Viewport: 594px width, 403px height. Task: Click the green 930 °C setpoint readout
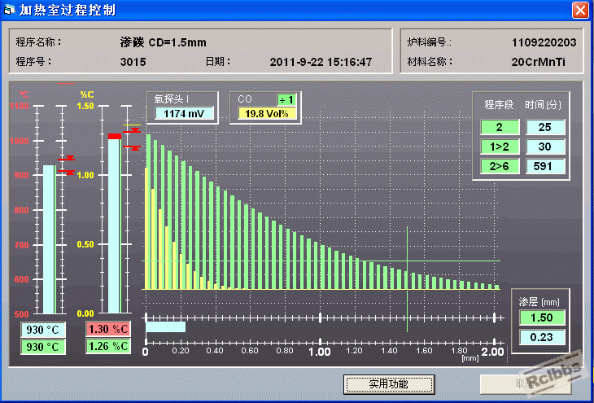click(x=43, y=347)
